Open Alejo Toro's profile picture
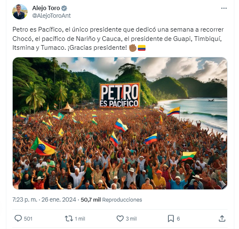This screenshot has width=239, height=229. pyautogui.click(x=20, y=12)
